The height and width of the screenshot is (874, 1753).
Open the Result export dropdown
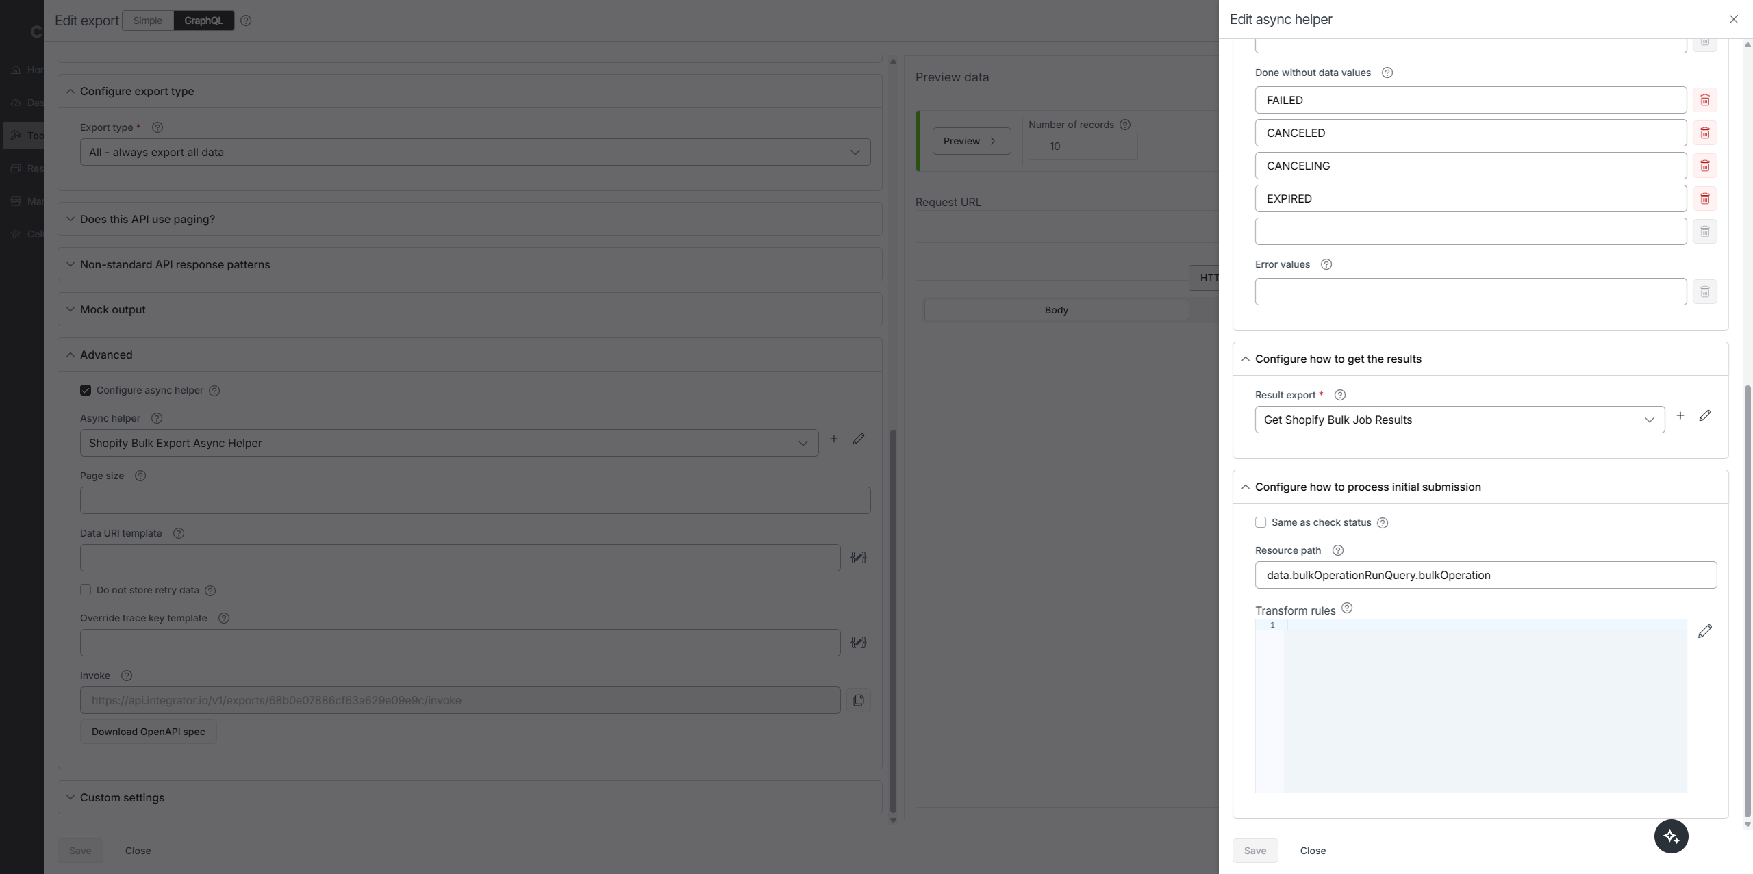pyautogui.click(x=1459, y=420)
